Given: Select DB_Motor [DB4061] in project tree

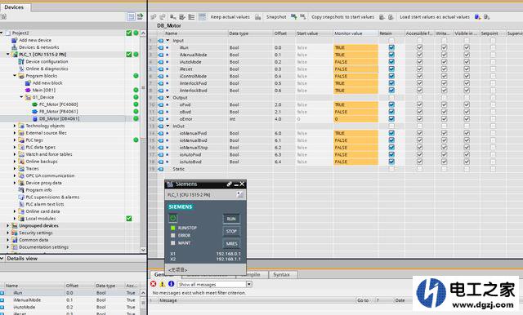Looking at the screenshot, I should point(59,118).
